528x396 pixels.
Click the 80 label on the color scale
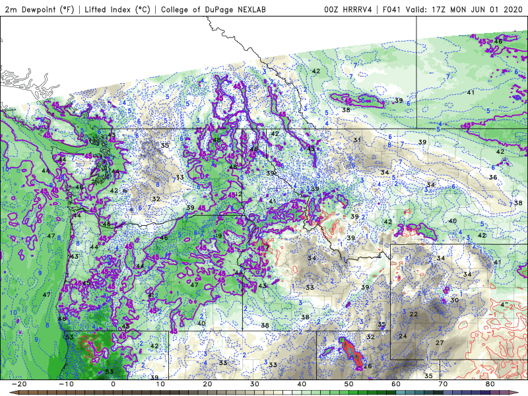tap(490, 384)
